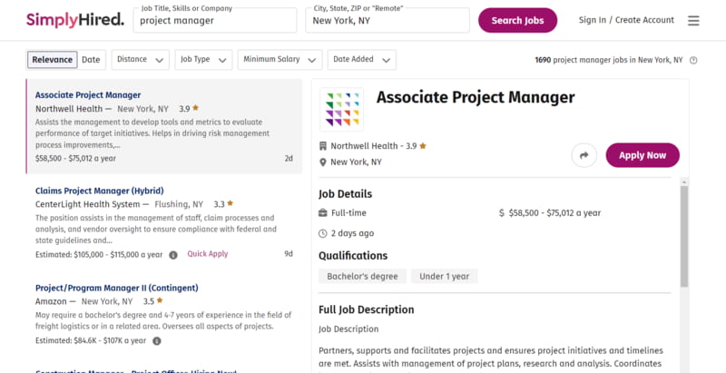
Task: Click the Apply Now button
Action: 643,155
